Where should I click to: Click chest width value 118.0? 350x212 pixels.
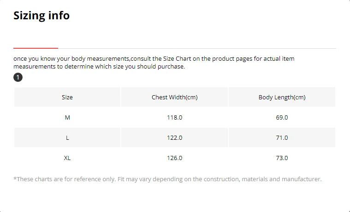click(x=175, y=117)
